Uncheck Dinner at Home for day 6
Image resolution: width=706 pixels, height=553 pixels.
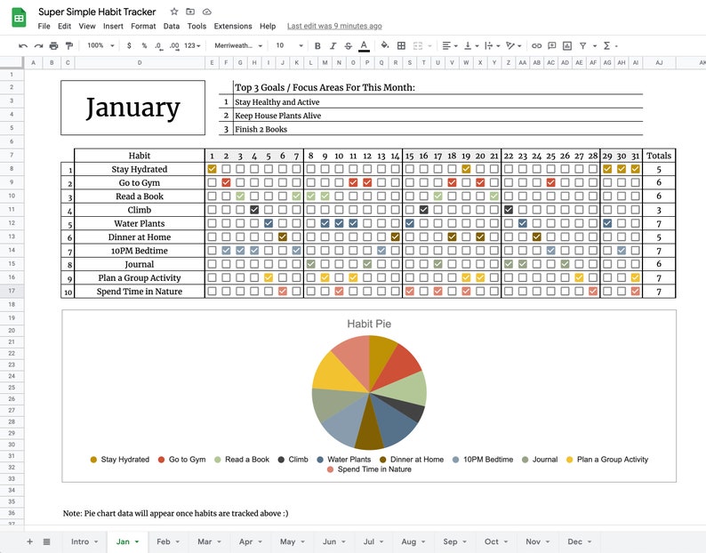click(x=282, y=236)
